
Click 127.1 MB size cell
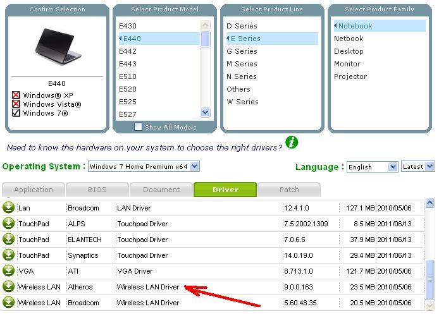(x=361, y=208)
